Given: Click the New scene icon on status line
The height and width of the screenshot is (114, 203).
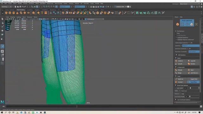Looking at the screenshot, I should tap(15, 7).
